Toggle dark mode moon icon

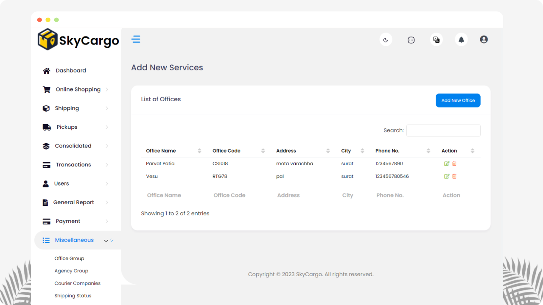[386, 40]
